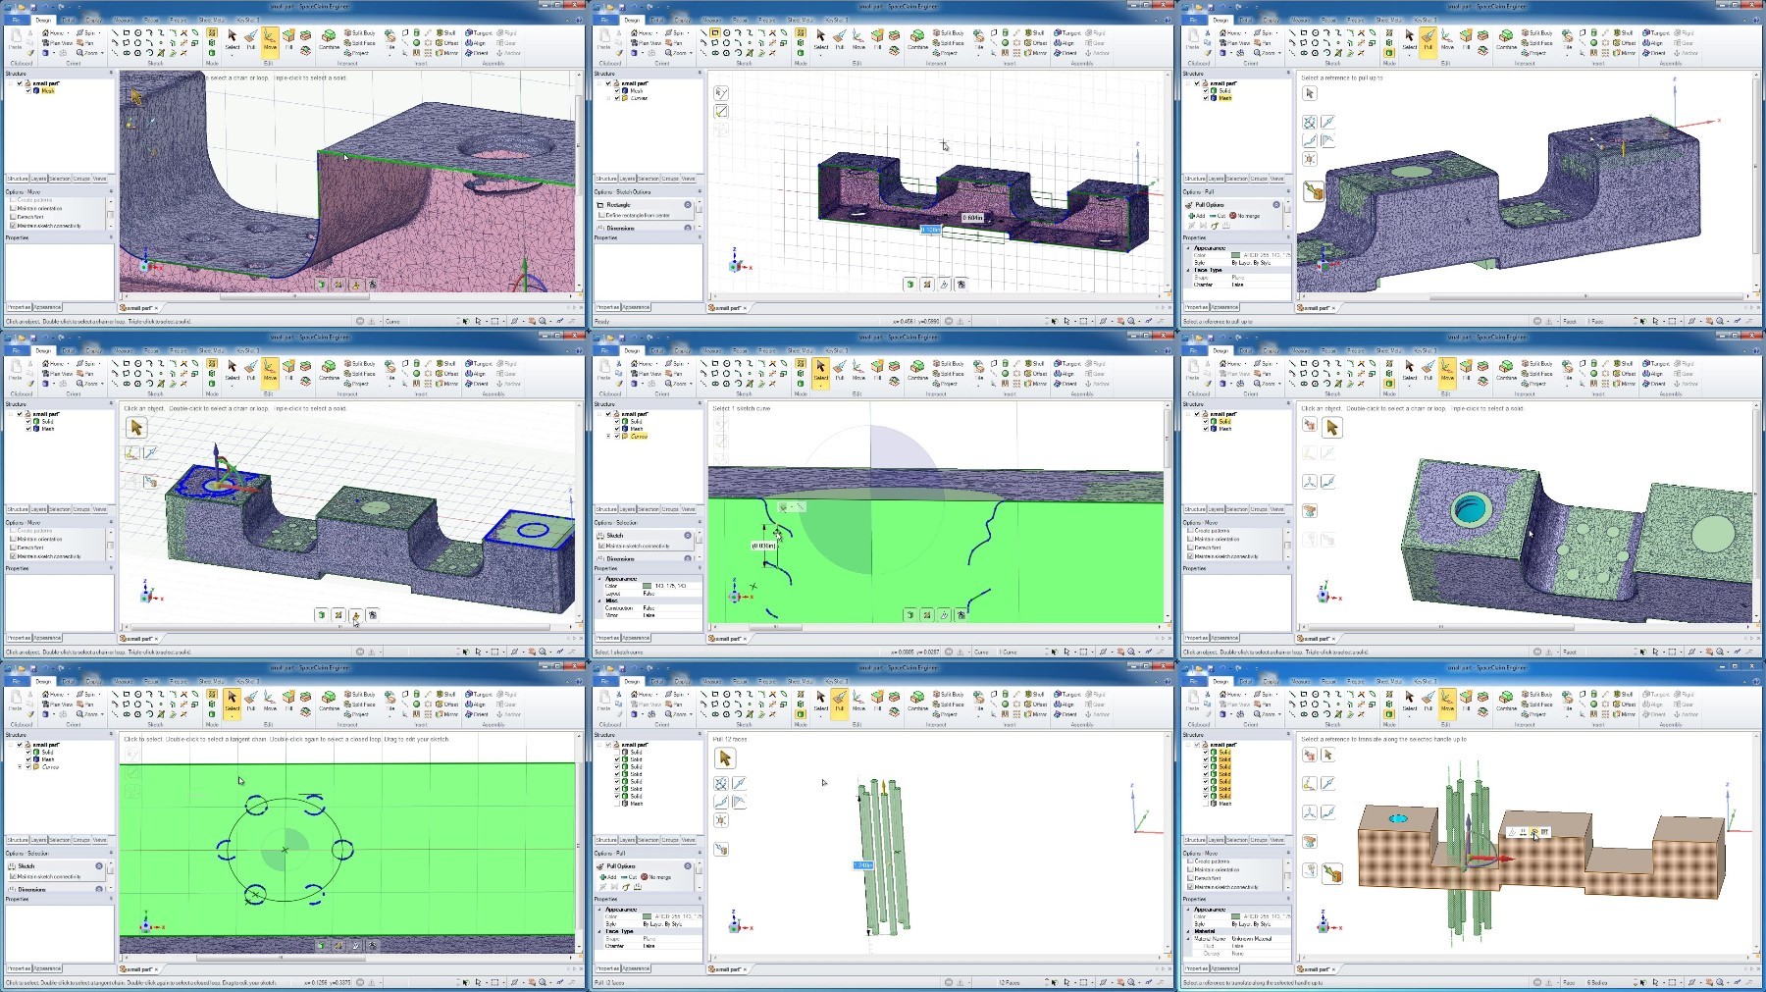
Task: Open the Paste tool in the pink mesh close-up window
Action: [15, 39]
